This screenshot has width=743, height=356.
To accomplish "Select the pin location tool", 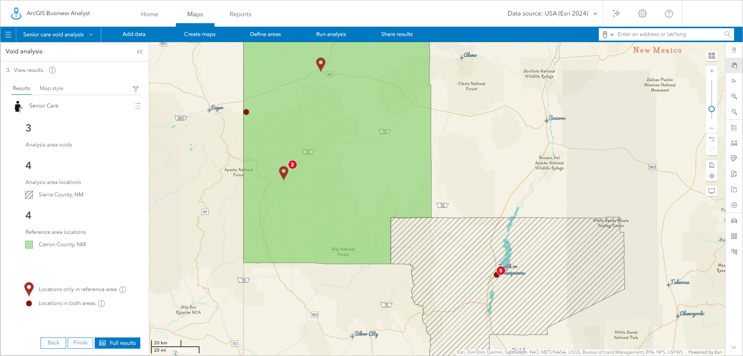I will click(734, 50).
